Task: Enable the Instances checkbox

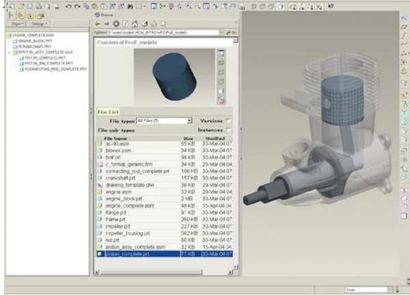Action: [x=228, y=129]
